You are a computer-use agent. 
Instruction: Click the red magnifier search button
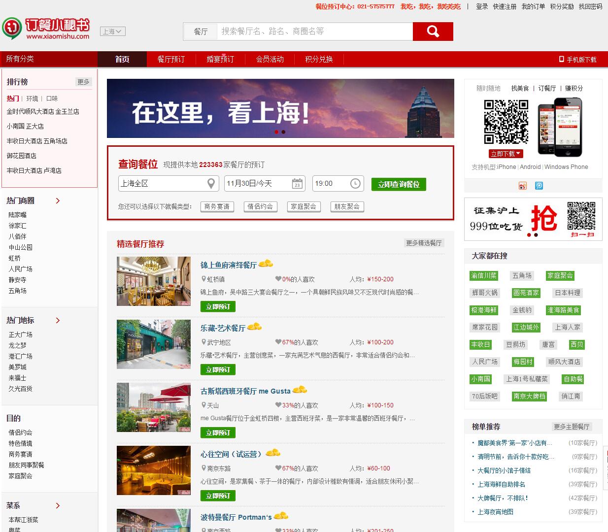tap(433, 32)
